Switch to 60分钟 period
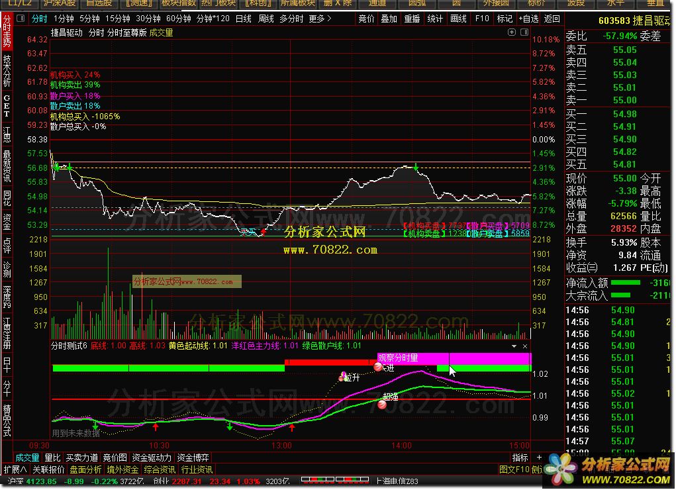Viewport: 676px width, 490px height. tap(179, 19)
